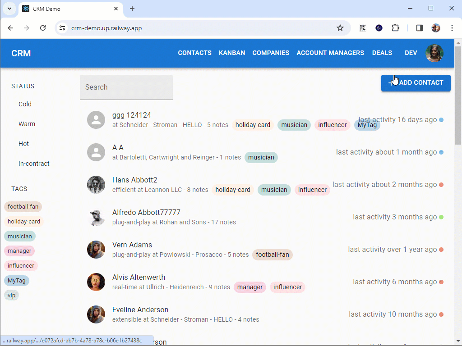
Task: Reload the page using the refresh icon
Action: [43, 27]
